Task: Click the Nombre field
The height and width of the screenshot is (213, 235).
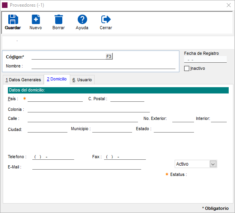Action: point(103,66)
